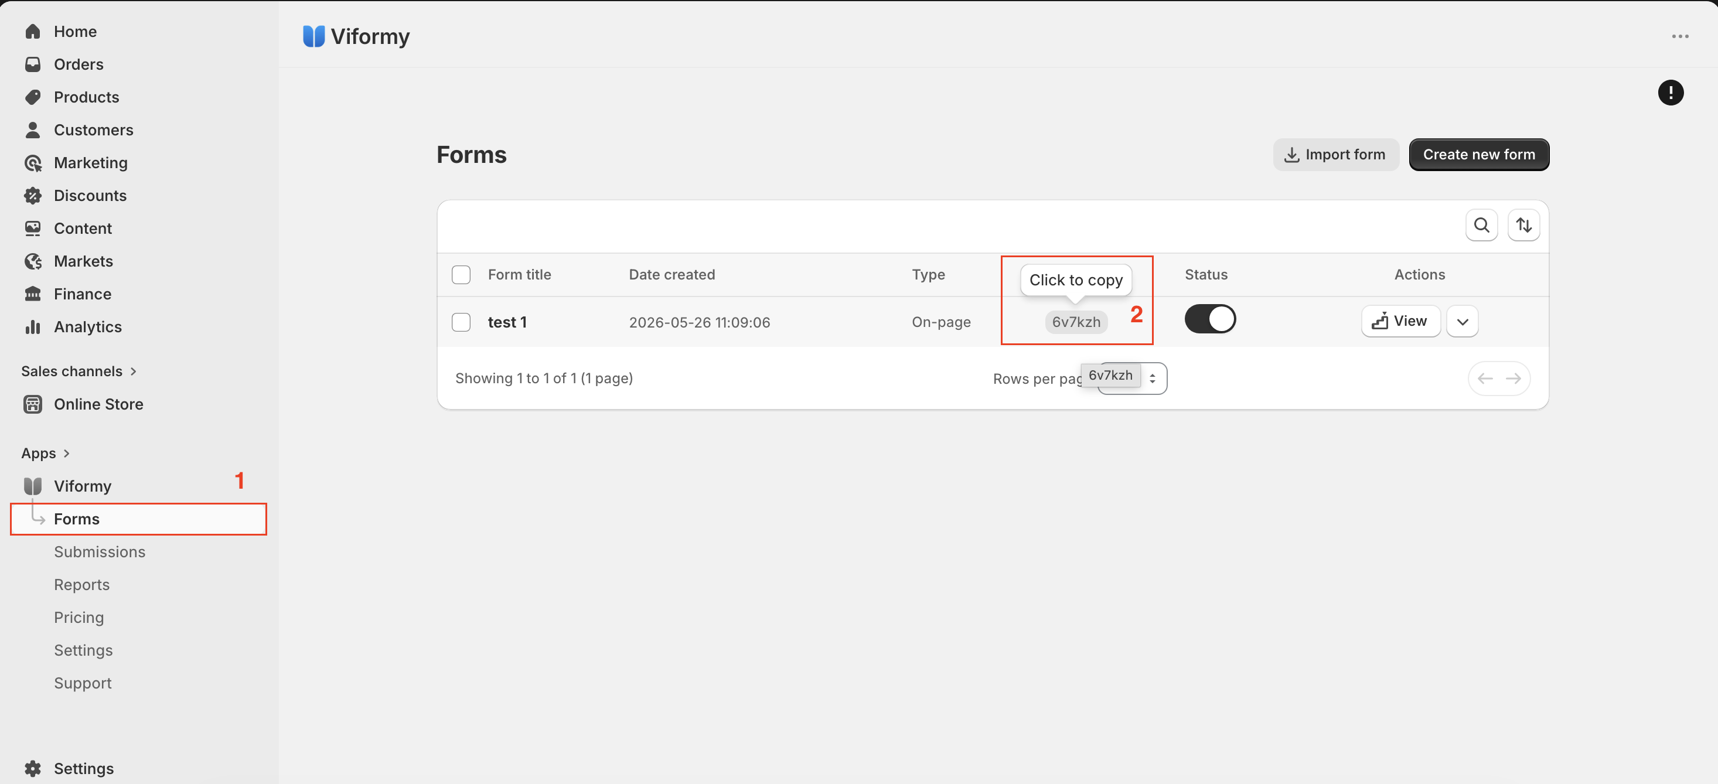Check the test 1 row checkbox
Image resolution: width=1718 pixels, height=784 pixels.
click(x=461, y=322)
